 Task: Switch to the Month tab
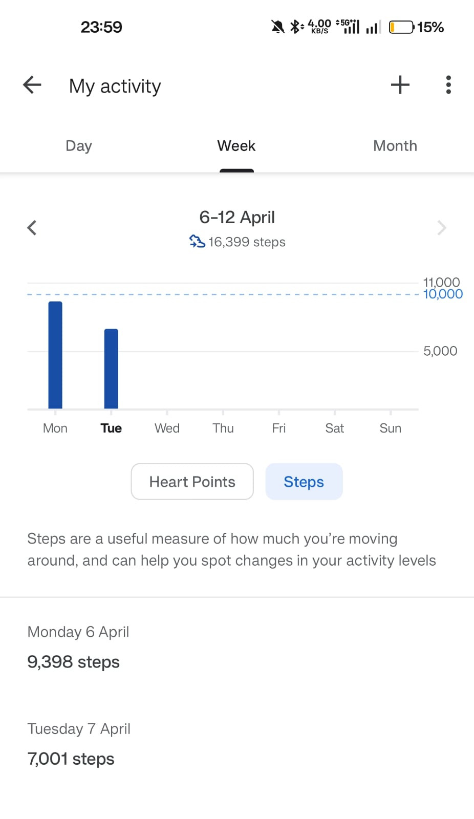pos(395,146)
